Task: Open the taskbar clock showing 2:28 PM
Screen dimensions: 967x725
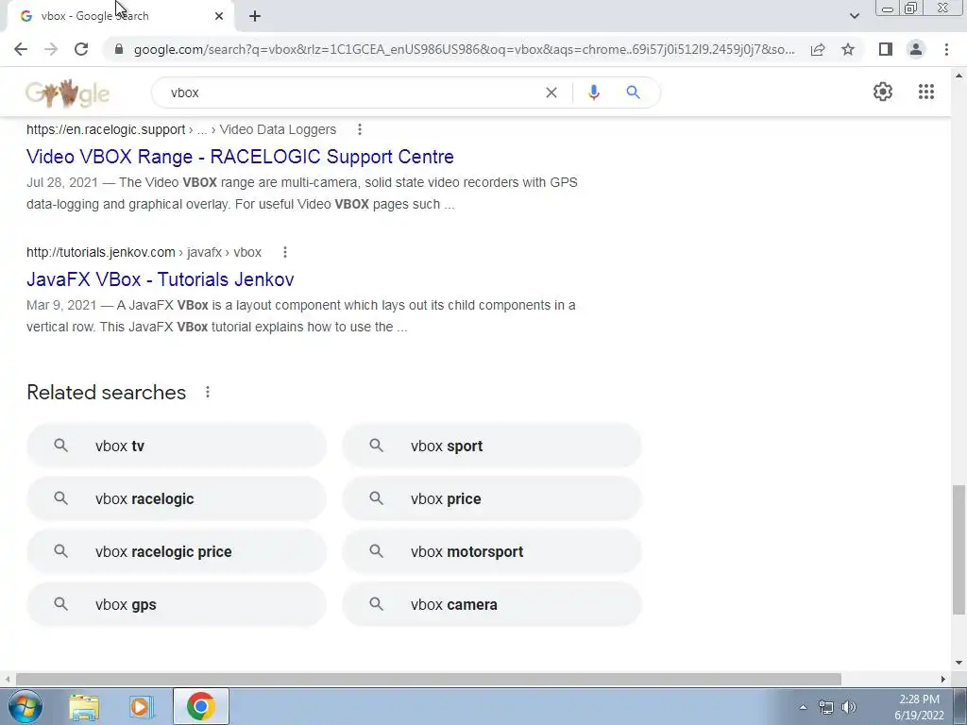Action: pos(919,707)
